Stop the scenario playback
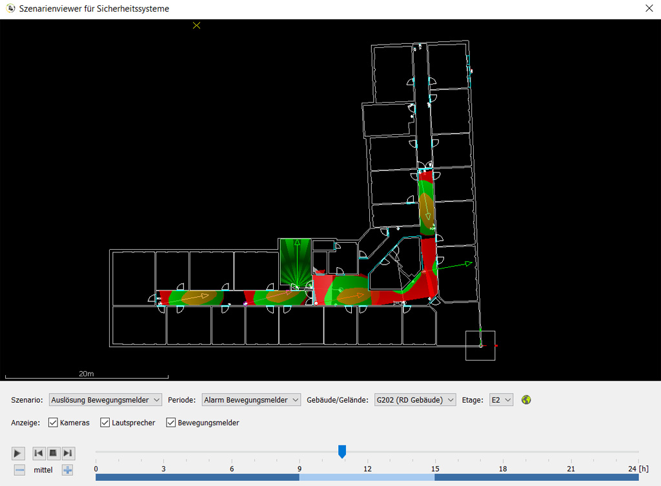 pos(53,453)
